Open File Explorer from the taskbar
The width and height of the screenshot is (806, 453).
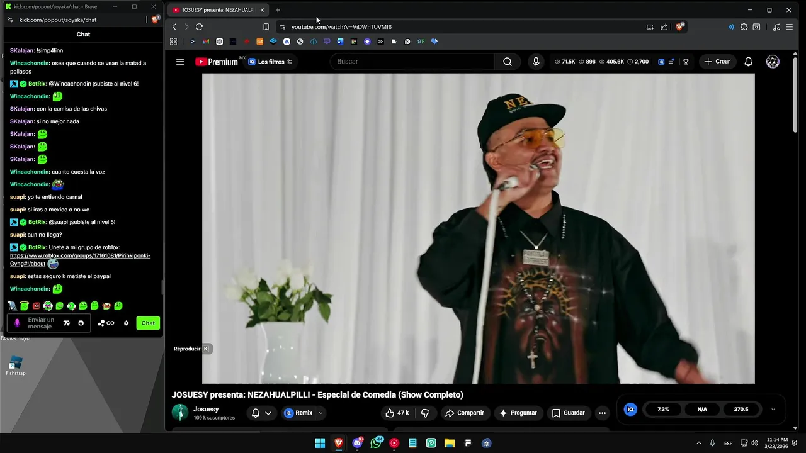click(x=450, y=443)
